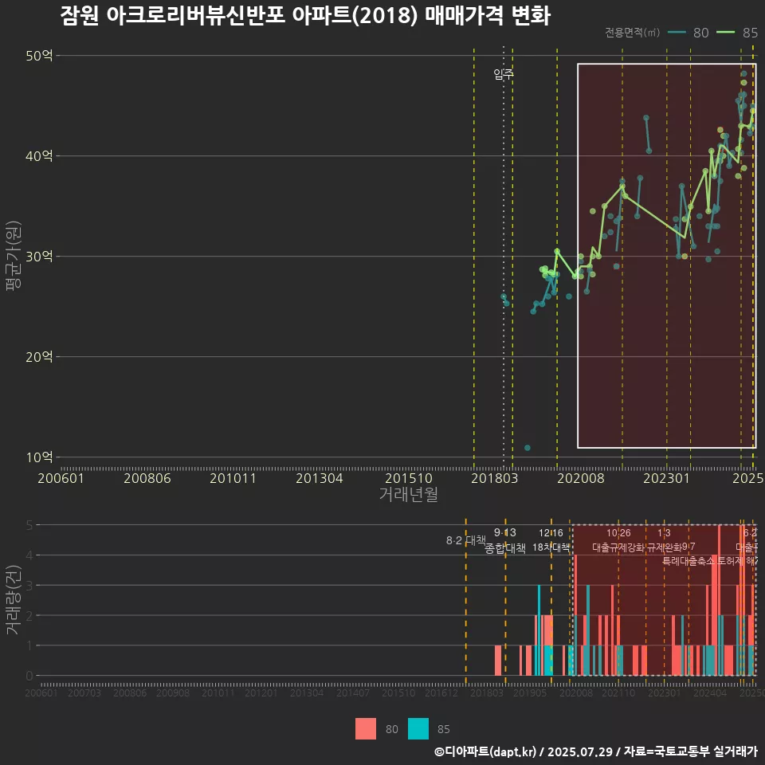This screenshot has width=765, height=765.
Task: Click the 특례대출축소 annotation label
Action: click(688, 561)
